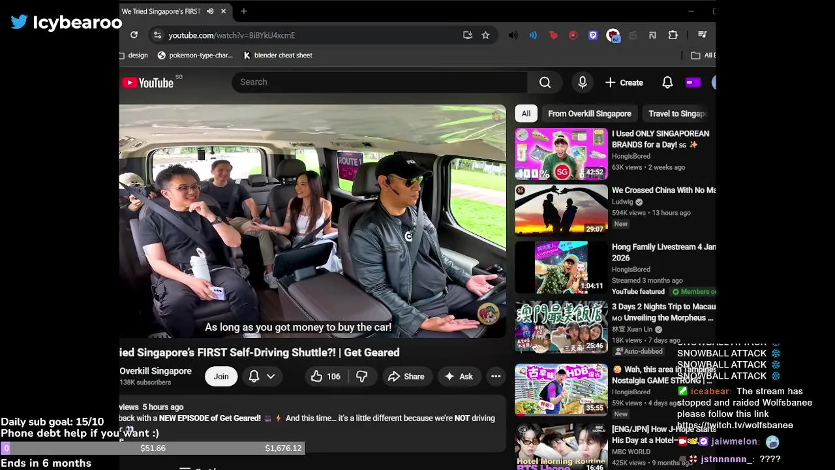Open the Ludwig channel name
Viewport: 835px width, 470px height.
622,202
